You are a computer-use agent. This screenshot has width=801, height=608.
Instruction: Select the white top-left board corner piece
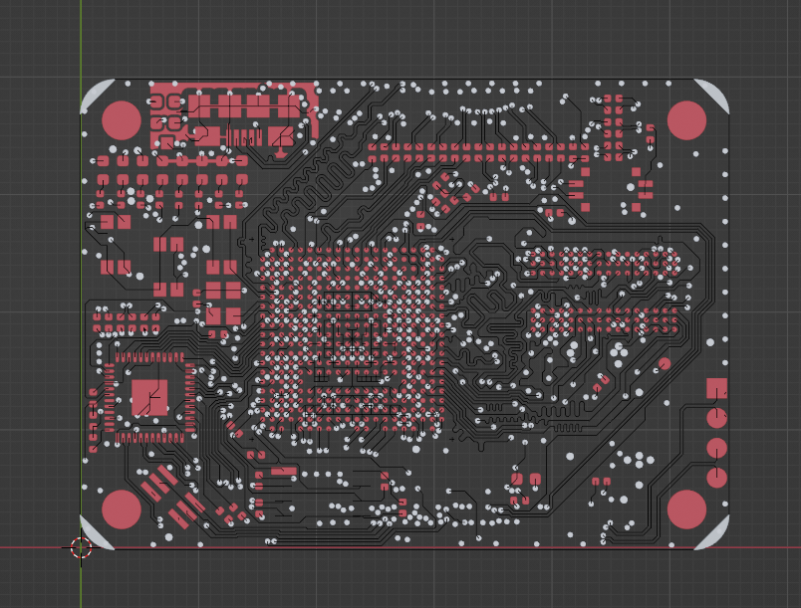point(94,93)
